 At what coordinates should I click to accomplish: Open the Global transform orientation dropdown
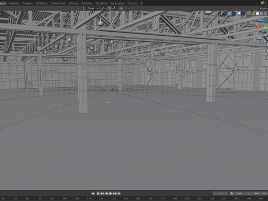point(90,8)
